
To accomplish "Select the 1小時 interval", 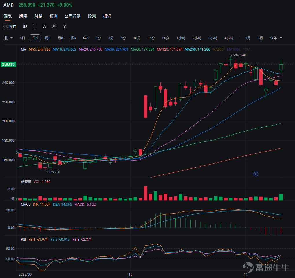I will [181, 38].
